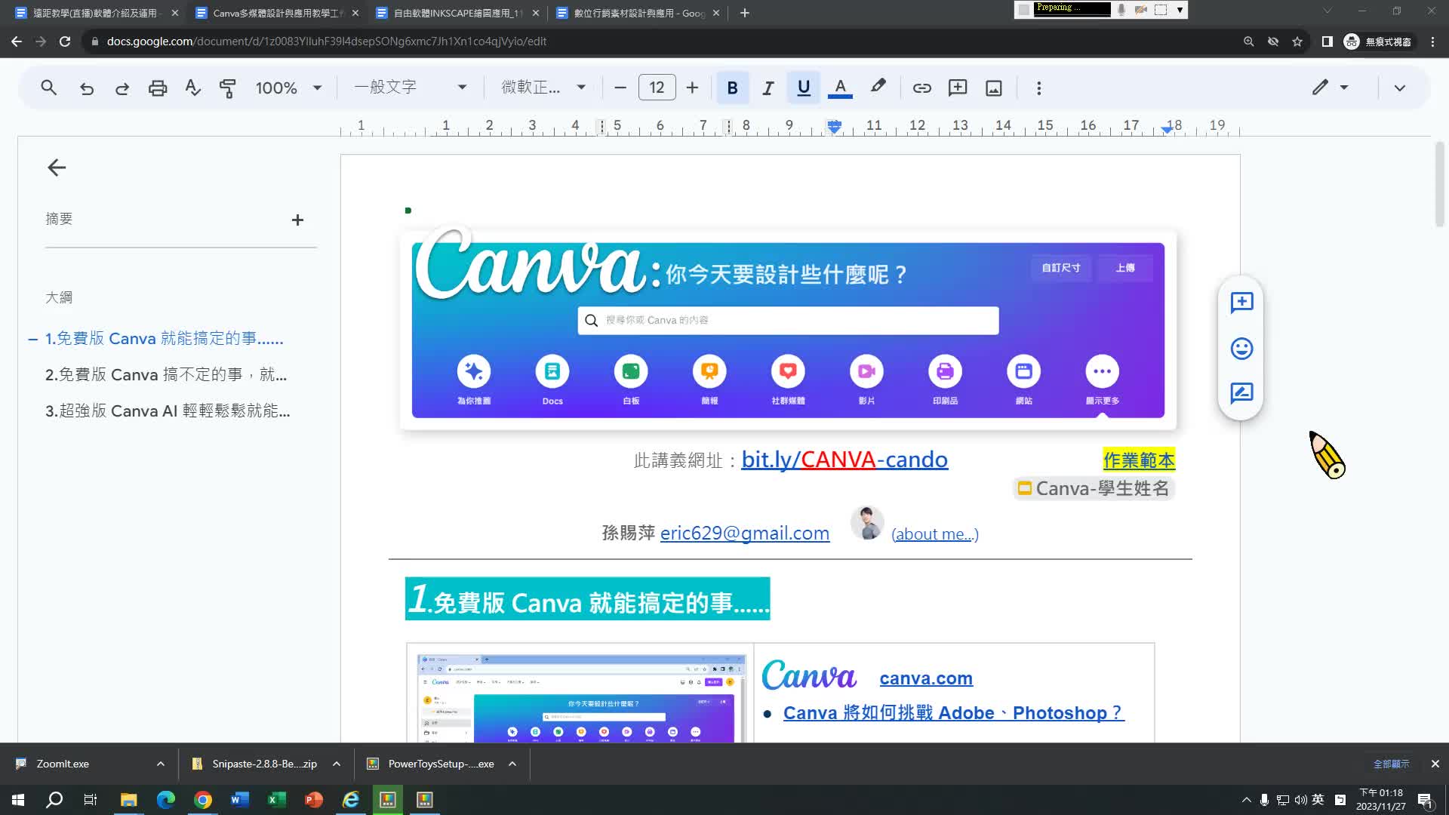Bookmark this page with the star

(x=1297, y=42)
